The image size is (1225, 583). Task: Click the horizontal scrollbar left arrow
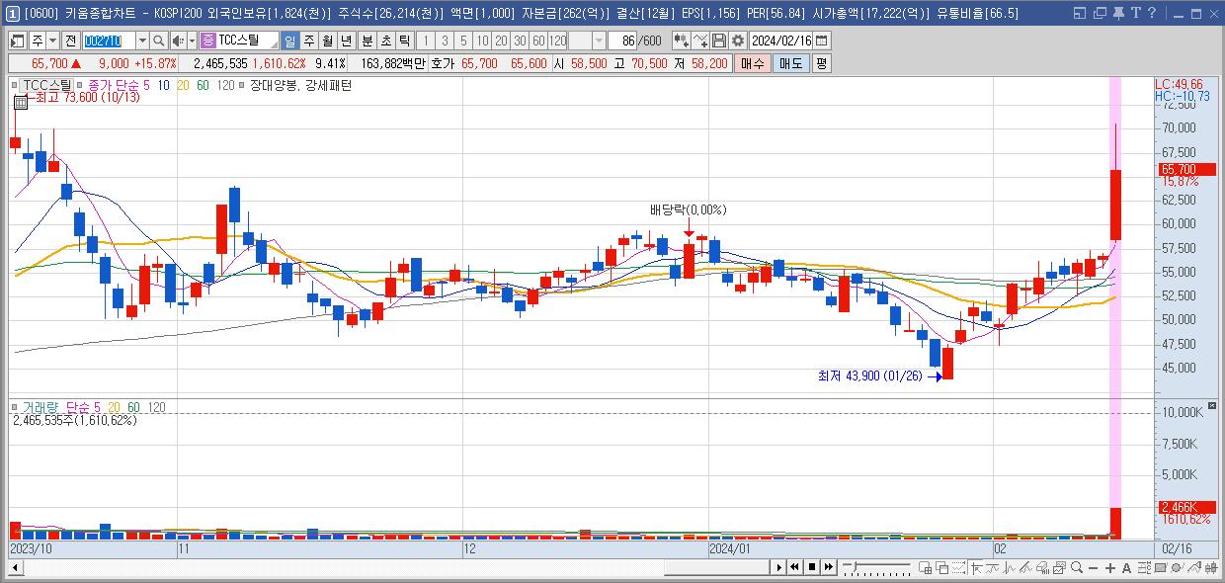[14, 567]
